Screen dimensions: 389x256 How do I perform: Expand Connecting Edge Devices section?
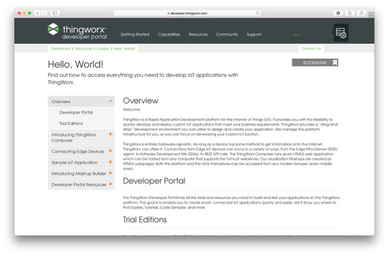(110, 151)
